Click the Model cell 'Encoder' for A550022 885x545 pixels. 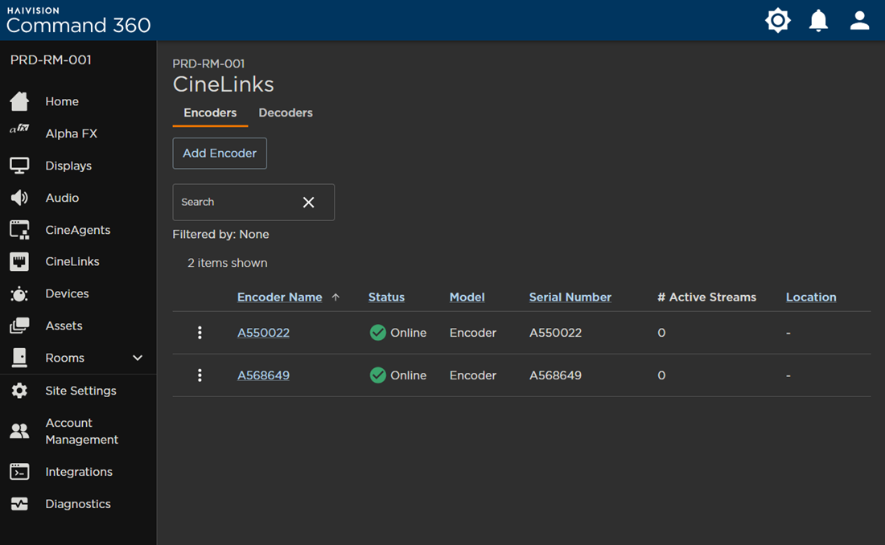pyautogui.click(x=473, y=333)
